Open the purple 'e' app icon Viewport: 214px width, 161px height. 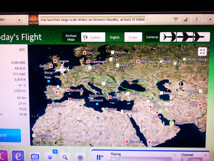point(18,156)
